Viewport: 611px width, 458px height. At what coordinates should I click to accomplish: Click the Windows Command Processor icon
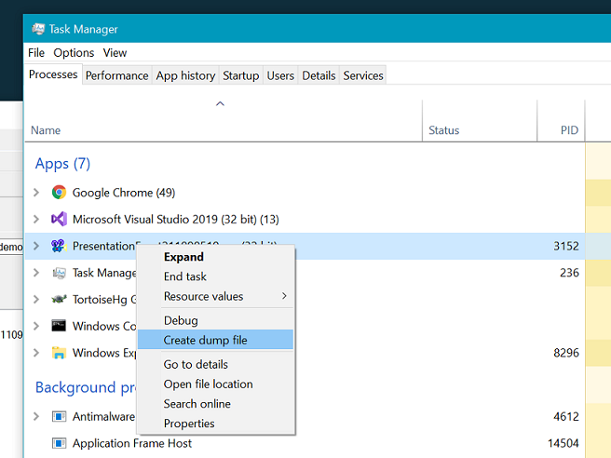click(59, 327)
